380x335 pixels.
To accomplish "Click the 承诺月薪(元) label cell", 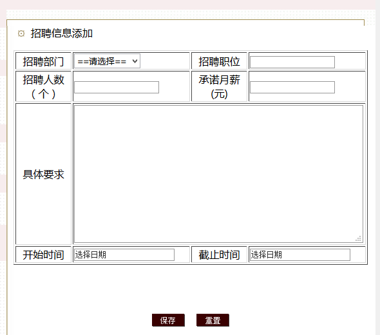I will (219, 86).
